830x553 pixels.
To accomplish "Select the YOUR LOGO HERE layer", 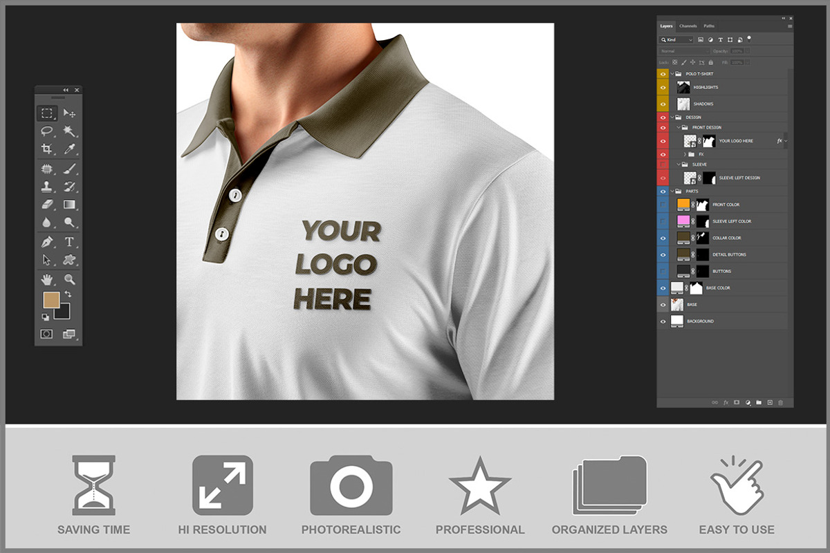I will 736,141.
